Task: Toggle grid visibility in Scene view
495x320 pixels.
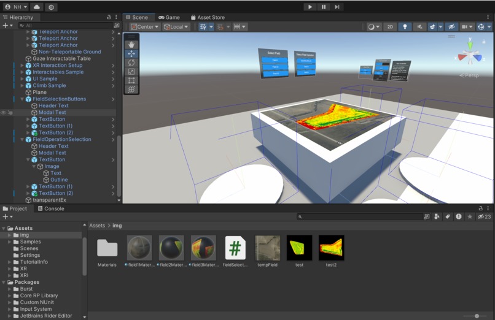Action: [203, 27]
